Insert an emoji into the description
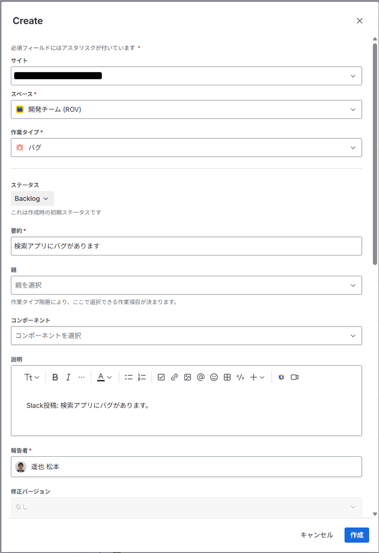This screenshot has height=553, width=379. 214,377
